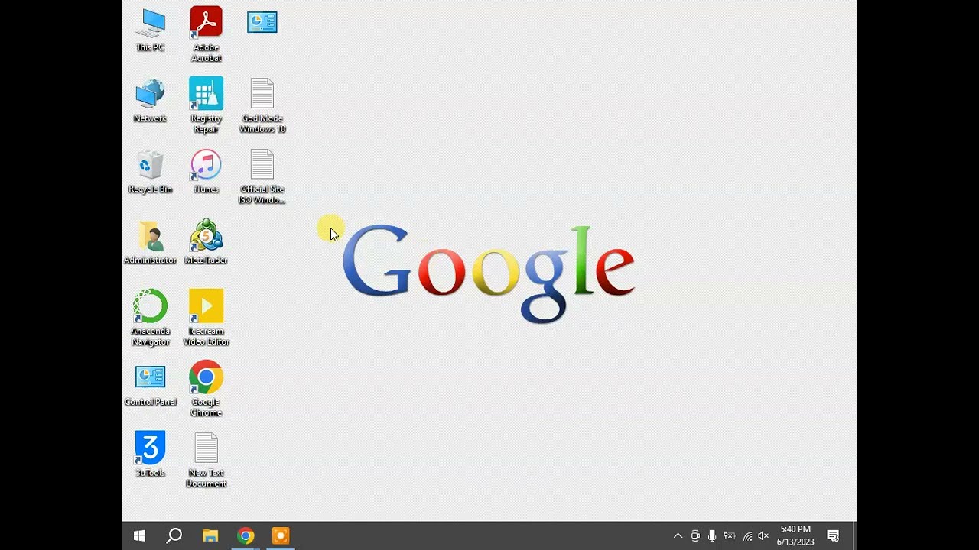Show hidden system tray icons
This screenshot has height=550, width=979.
click(678, 536)
